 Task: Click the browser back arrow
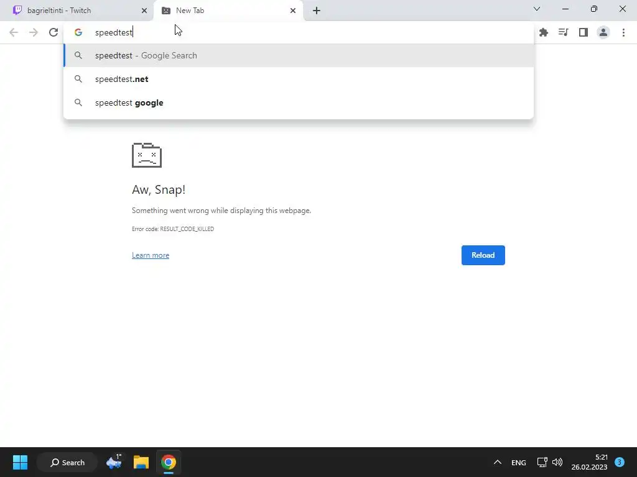(14, 32)
